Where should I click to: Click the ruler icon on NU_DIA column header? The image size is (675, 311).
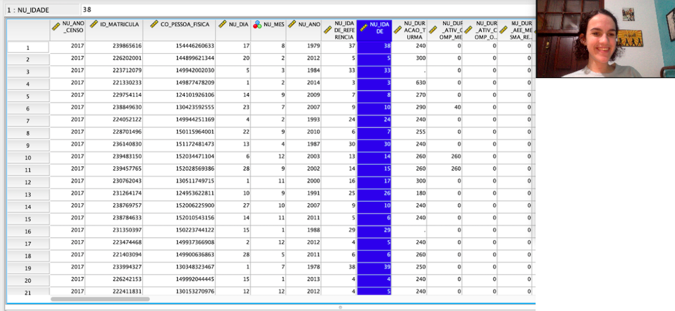pos(222,24)
